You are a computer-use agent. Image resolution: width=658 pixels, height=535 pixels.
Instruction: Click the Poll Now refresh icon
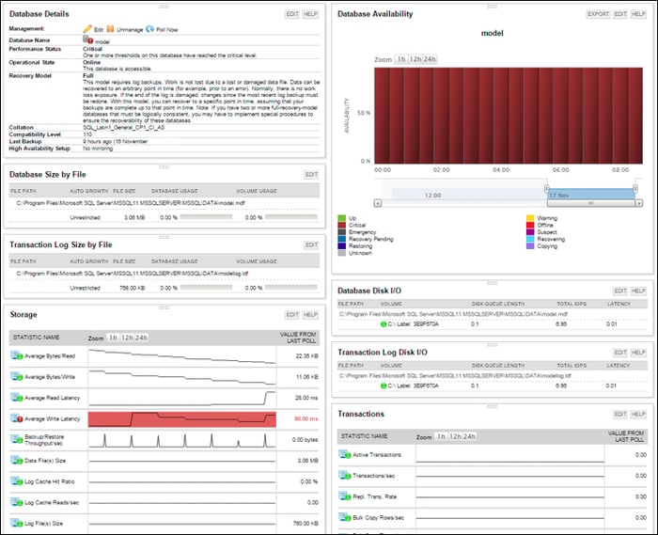coord(149,29)
